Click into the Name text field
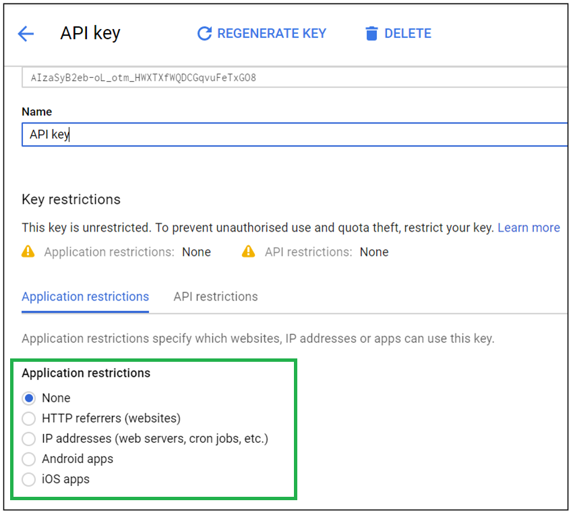571x513 pixels. pos(294,134)
